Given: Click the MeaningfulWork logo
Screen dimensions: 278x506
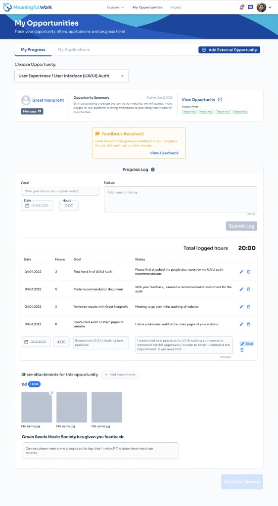Looking at the screenshot, I should (27, 7).
